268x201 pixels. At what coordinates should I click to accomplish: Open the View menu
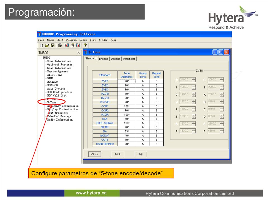[93, 40]
